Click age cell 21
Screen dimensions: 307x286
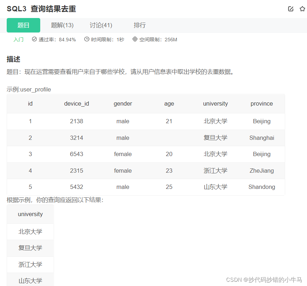[x=169, y=121]
